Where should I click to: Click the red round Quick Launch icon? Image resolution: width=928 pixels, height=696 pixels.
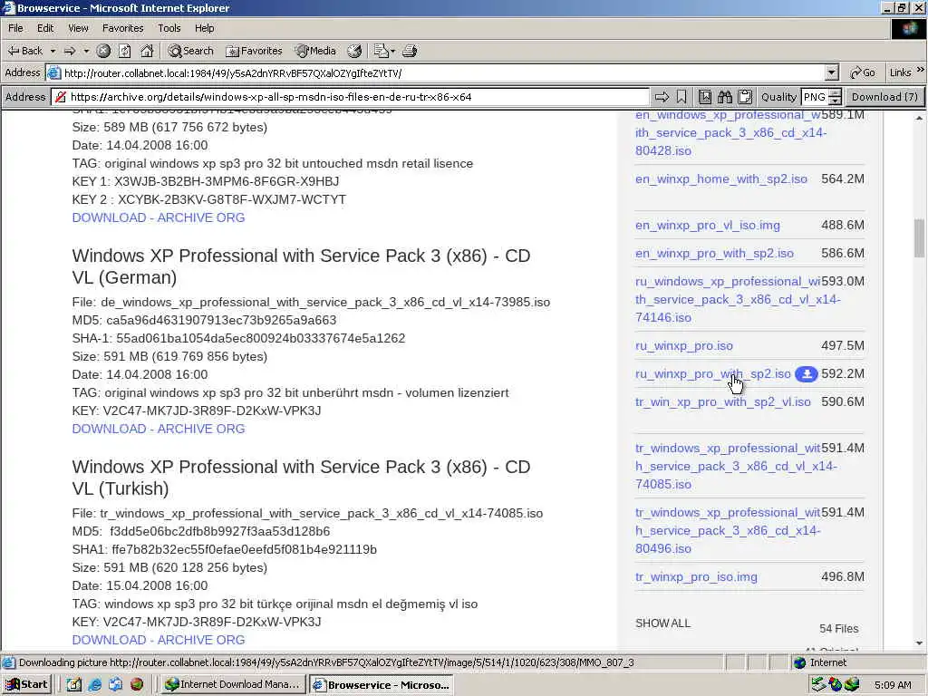[x=136, y=685]
